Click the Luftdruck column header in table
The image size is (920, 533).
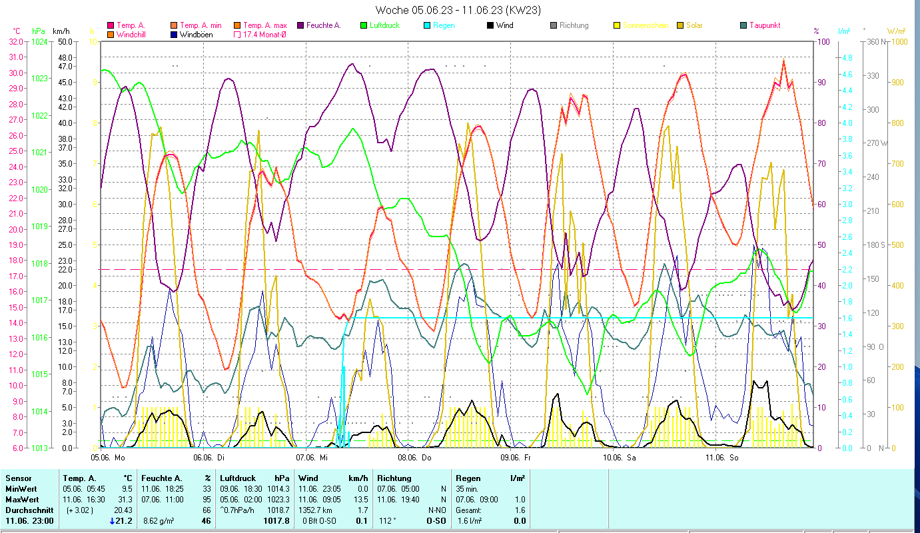click(237, 478)
